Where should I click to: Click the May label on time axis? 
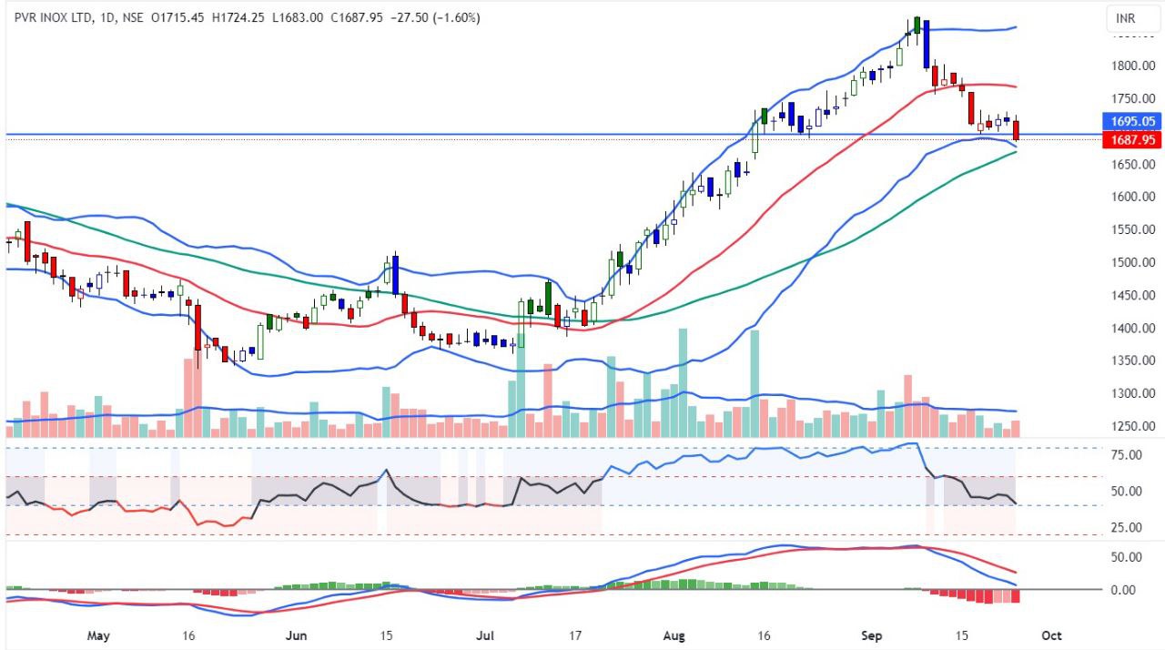point(99,635)
